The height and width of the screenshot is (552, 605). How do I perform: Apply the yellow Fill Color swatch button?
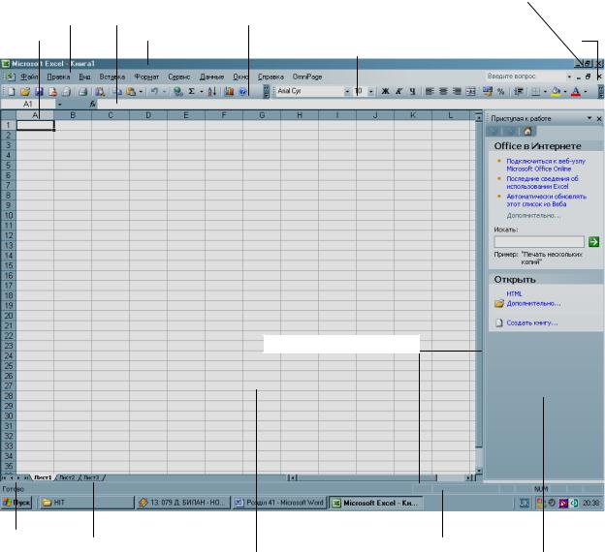556,92
